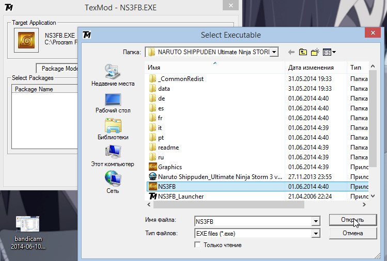Image resolution: width=387 pixels, height=261 pixels.
Task: Select the de folder
Action: tap(157, 99)
